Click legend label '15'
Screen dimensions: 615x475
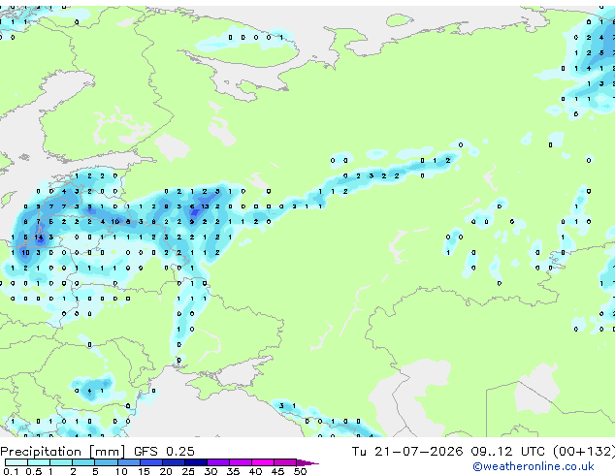point(144,471)
